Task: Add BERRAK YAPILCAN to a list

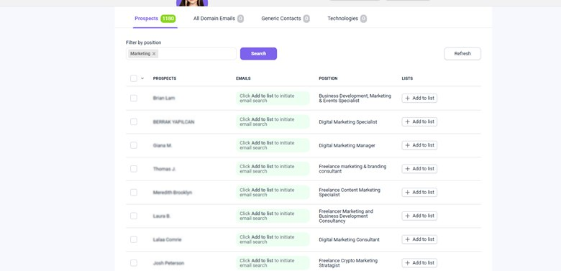Action: pos(419,121)
